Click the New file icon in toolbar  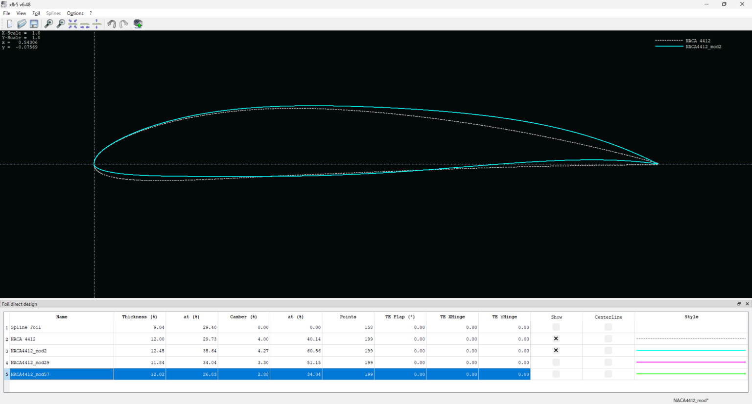coord(9,24)
